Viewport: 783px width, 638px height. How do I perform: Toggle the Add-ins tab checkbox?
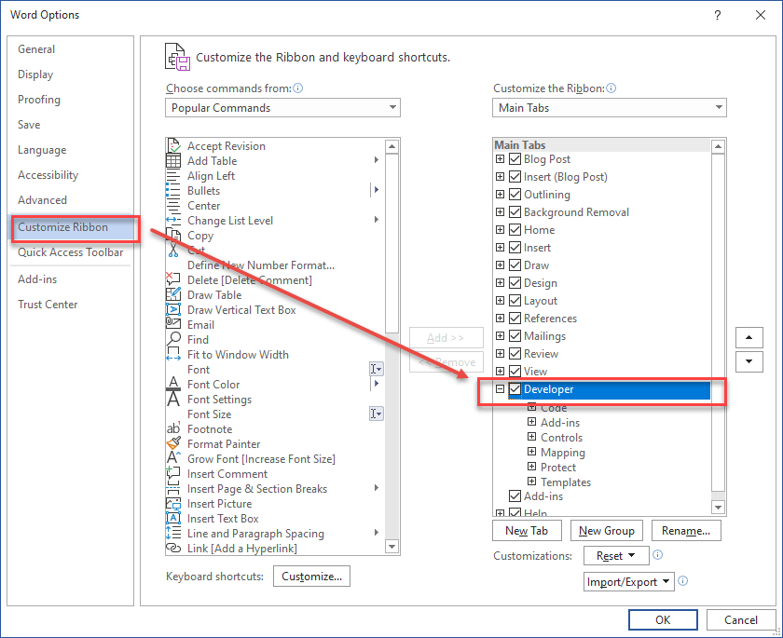click(515, 496)
